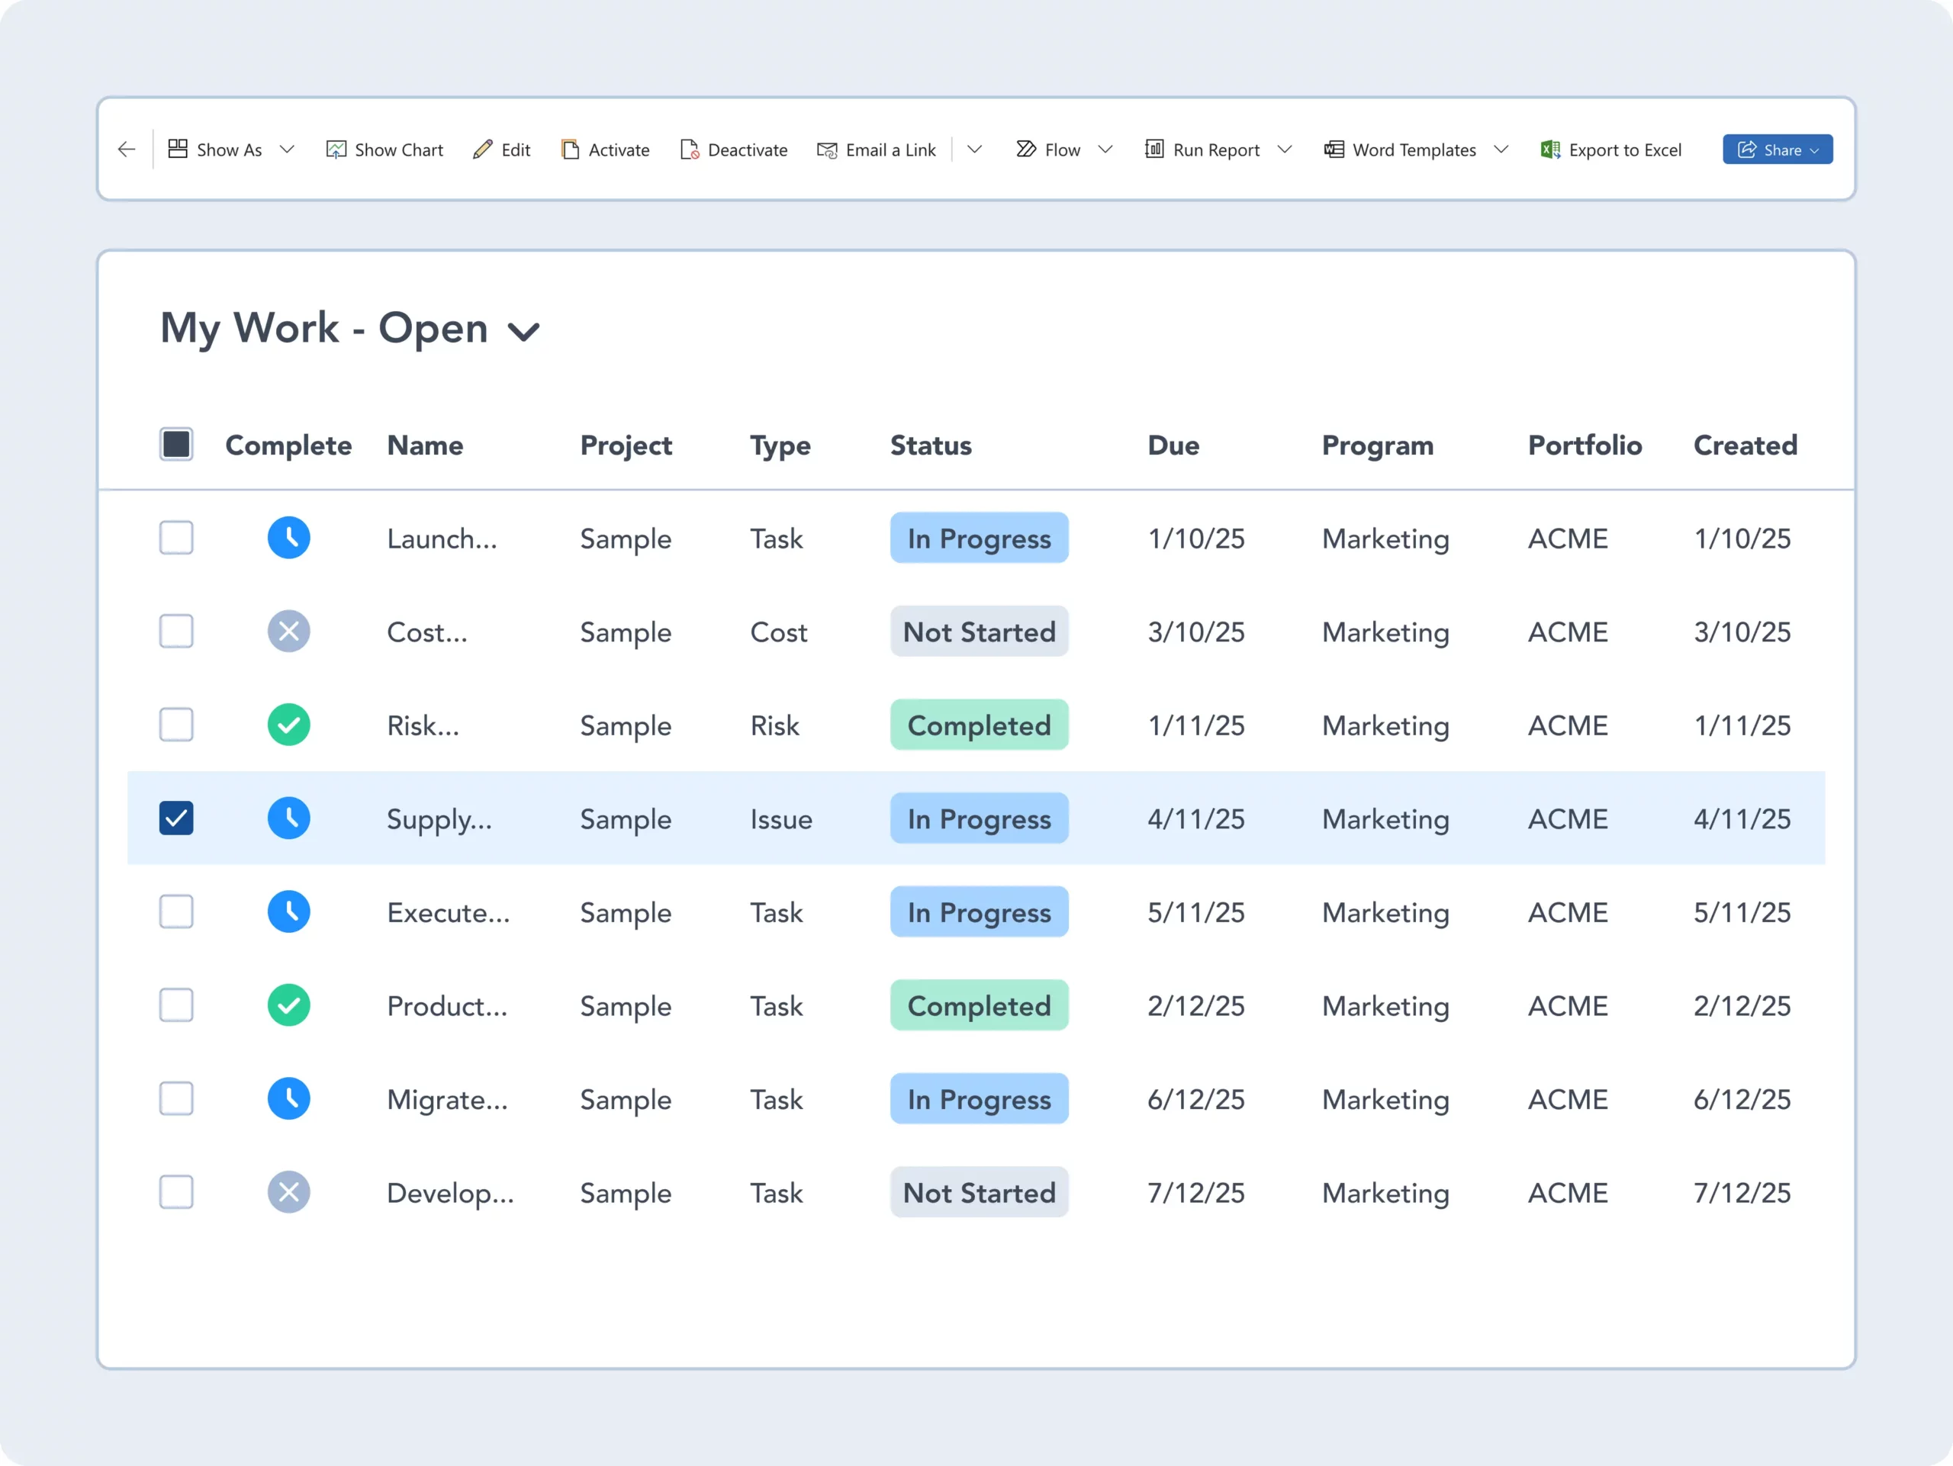Open the Run Report menu
Image resolution: width=1953 pixels, height=1466 pixels.
pos(1215,149)
